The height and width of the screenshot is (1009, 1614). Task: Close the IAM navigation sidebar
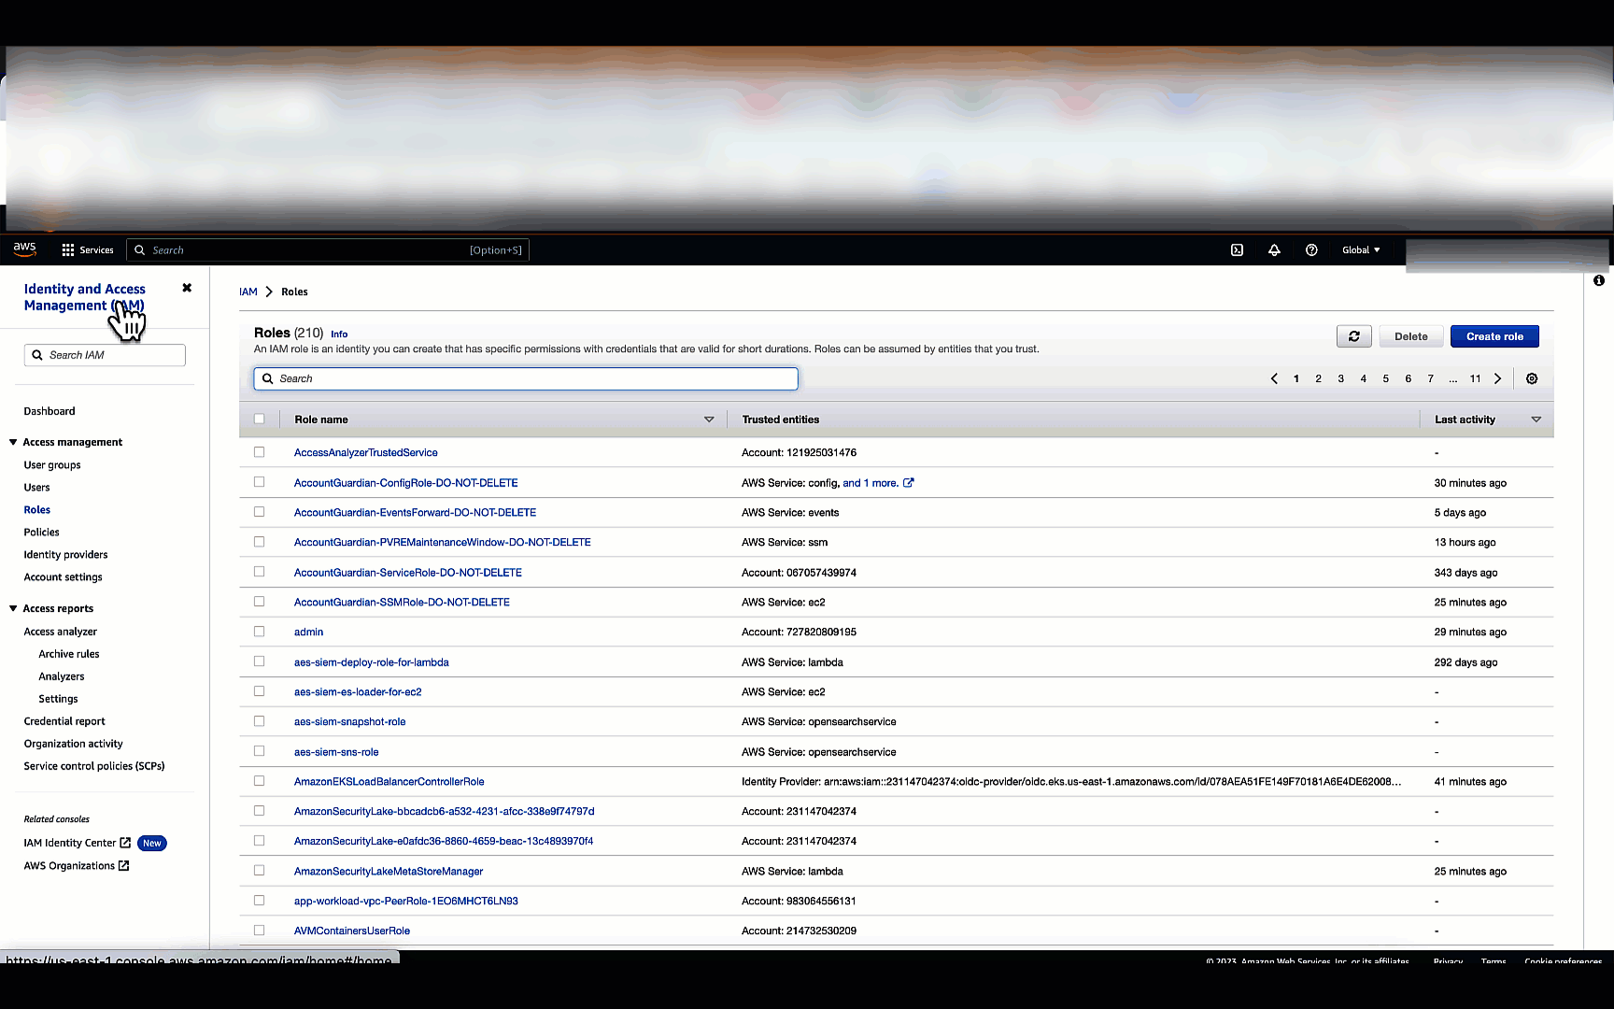(x=187, y=288)
